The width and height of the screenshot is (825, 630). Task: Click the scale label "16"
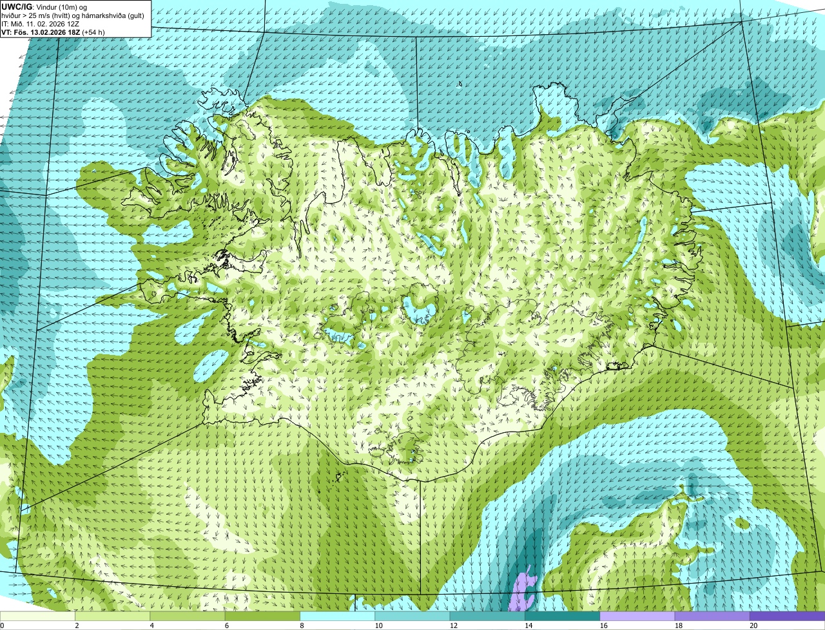603,625
